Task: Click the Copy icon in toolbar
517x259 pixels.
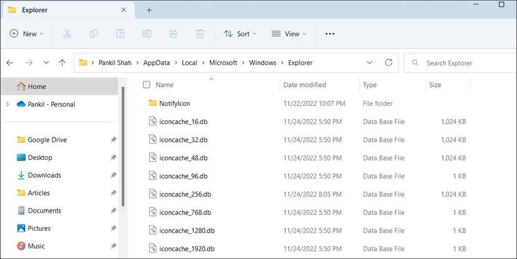Action: (93, 34)
